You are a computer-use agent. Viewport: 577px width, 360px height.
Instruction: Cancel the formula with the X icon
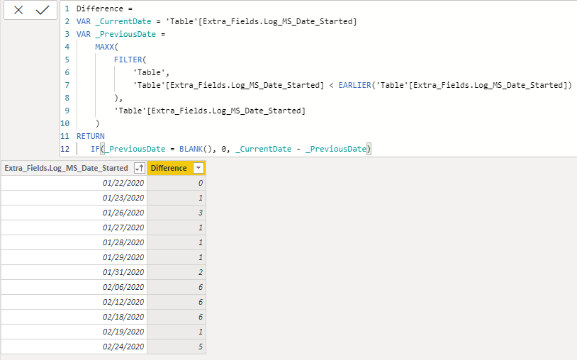[18, 11]
